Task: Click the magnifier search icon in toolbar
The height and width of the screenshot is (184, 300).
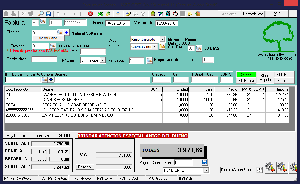Action: coord(41,14)
